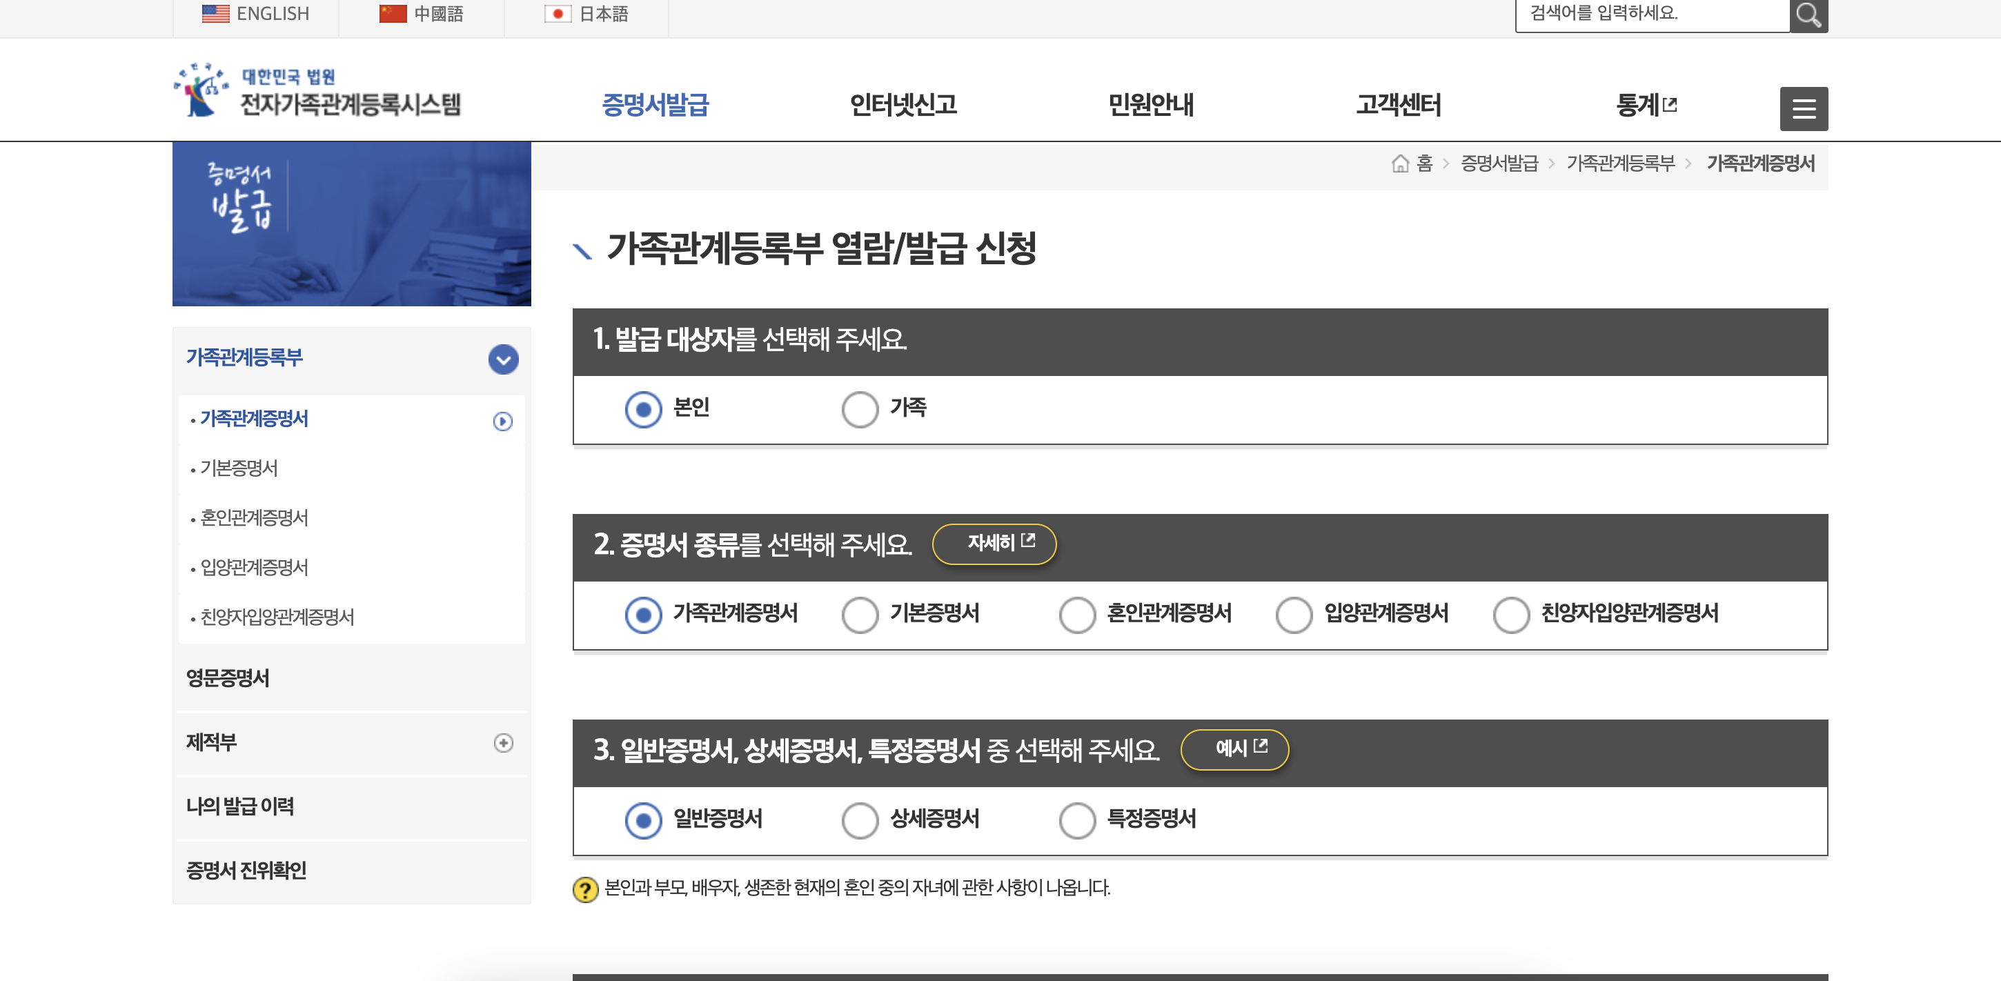Open the 예시 button in section 3

[x=1235, y=748]
